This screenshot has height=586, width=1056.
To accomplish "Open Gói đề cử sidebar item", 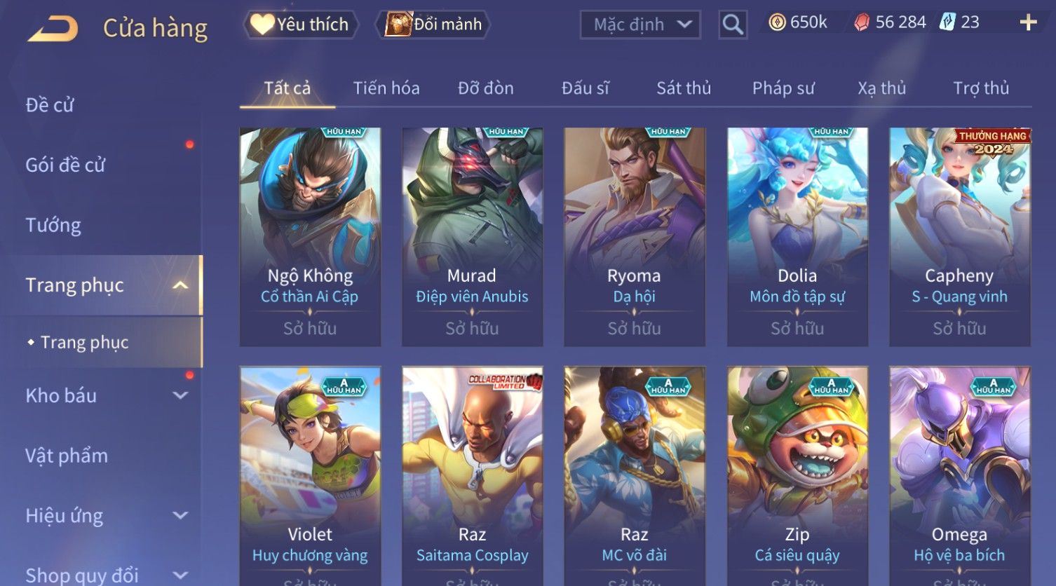I will pyautogui.click(x=65, y=165).
